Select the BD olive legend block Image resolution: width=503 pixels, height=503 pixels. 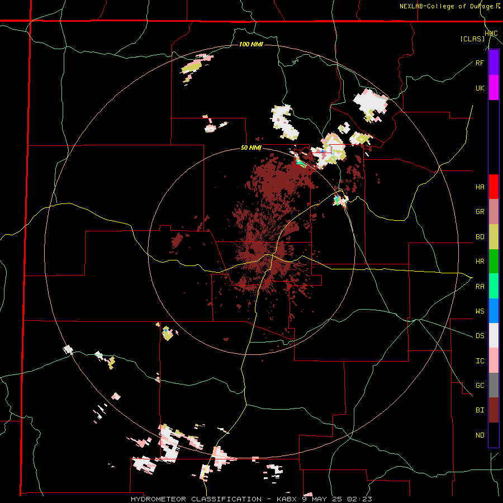(493, 237)
